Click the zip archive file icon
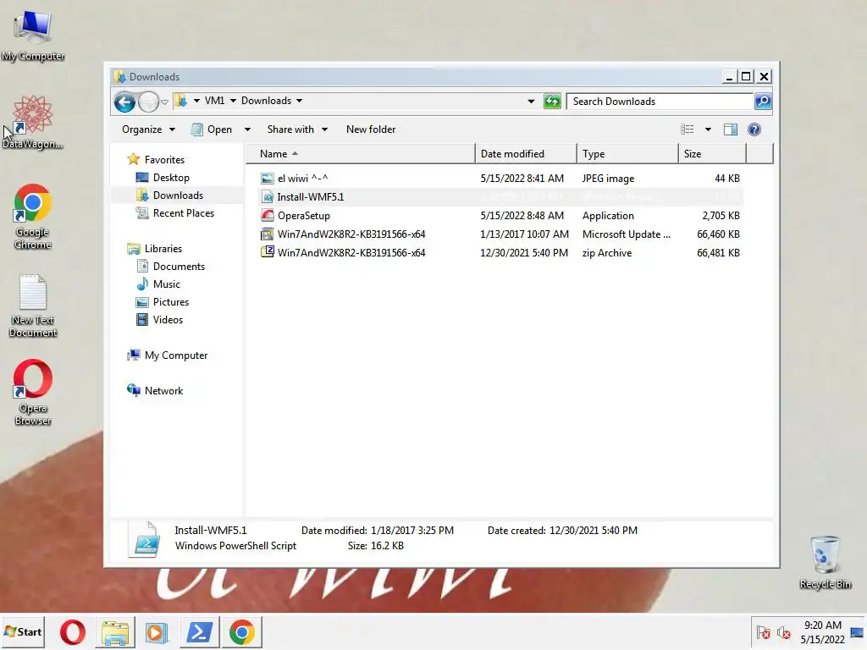 pyautogui.click(x=268, y=252)
